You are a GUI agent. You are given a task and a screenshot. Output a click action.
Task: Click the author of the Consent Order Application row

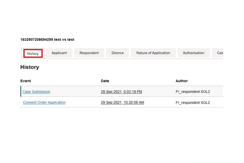[193, 103]
